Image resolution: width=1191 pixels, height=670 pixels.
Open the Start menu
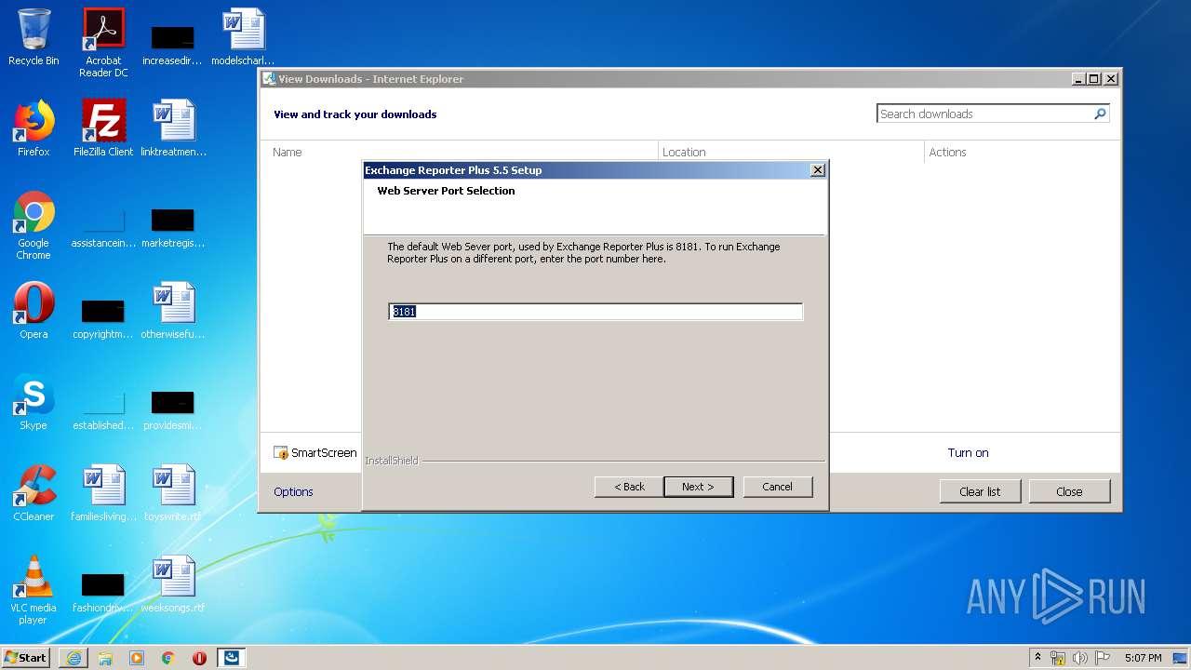coord(25,658)
